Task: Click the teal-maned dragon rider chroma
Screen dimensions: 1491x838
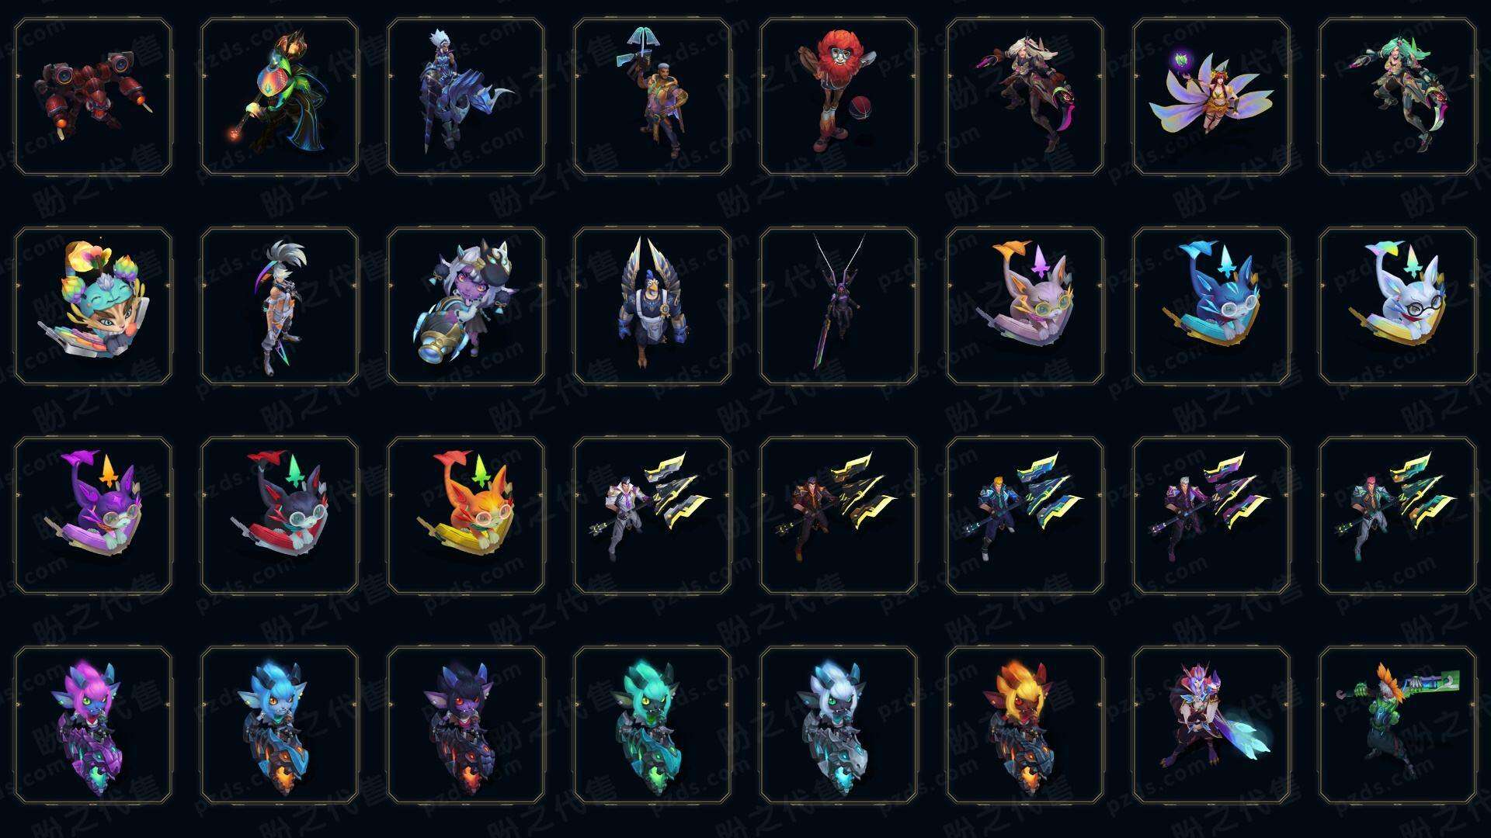Action: [x=652, y=725]
